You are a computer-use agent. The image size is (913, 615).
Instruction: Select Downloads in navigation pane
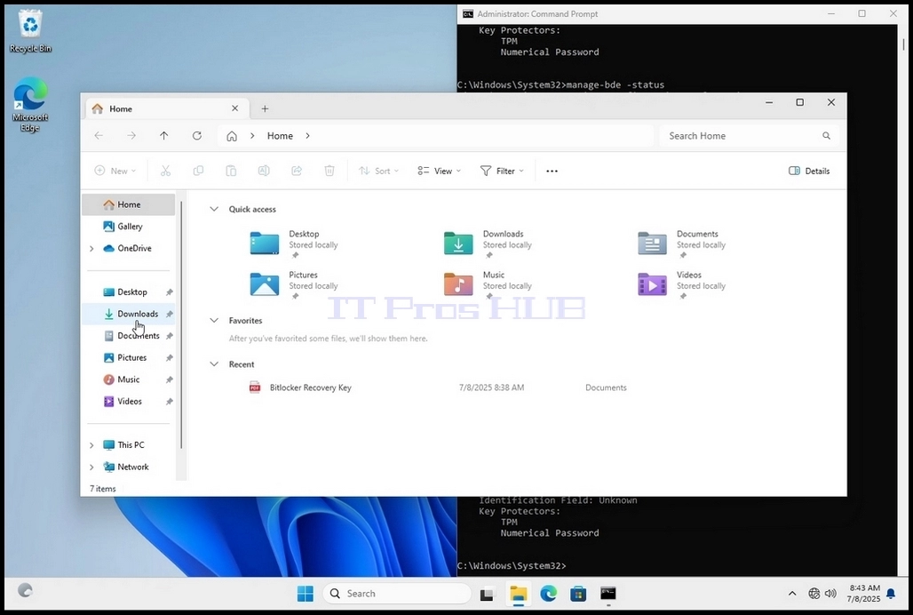pyautogui.click(x=129, y=314)
